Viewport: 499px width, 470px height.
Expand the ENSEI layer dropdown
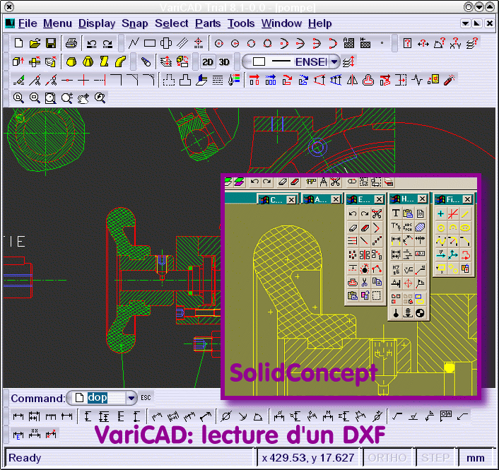(x=334, y=61)
